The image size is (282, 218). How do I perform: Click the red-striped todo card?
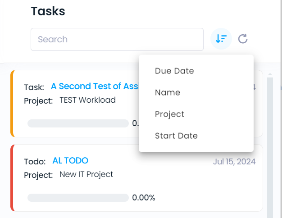tap(136, 178)
